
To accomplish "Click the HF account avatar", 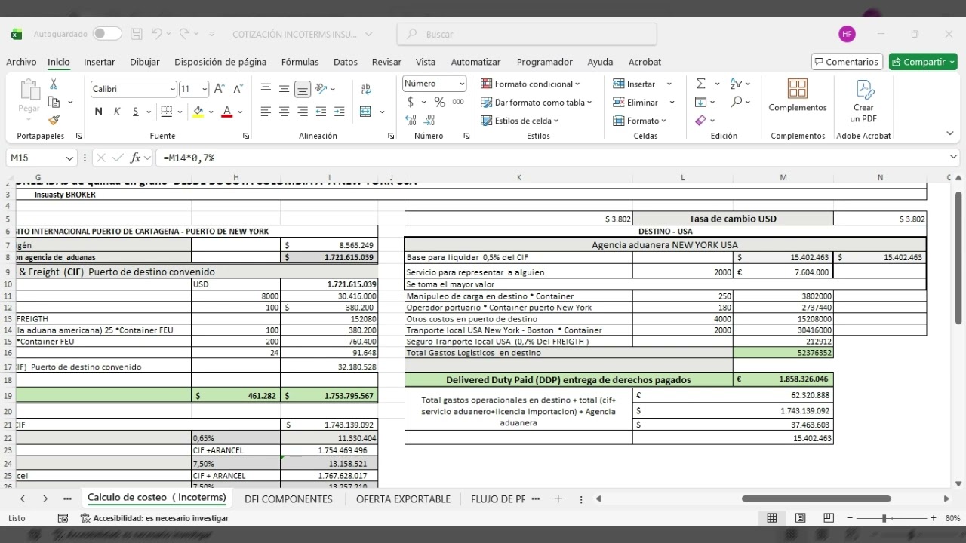I will tap(847, 34).
